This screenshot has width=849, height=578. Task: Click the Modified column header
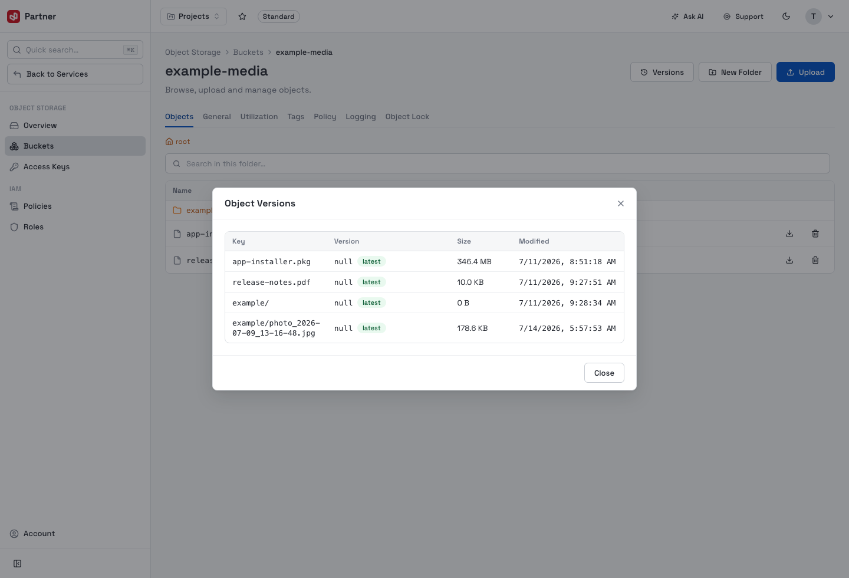[x=534, y=241]
